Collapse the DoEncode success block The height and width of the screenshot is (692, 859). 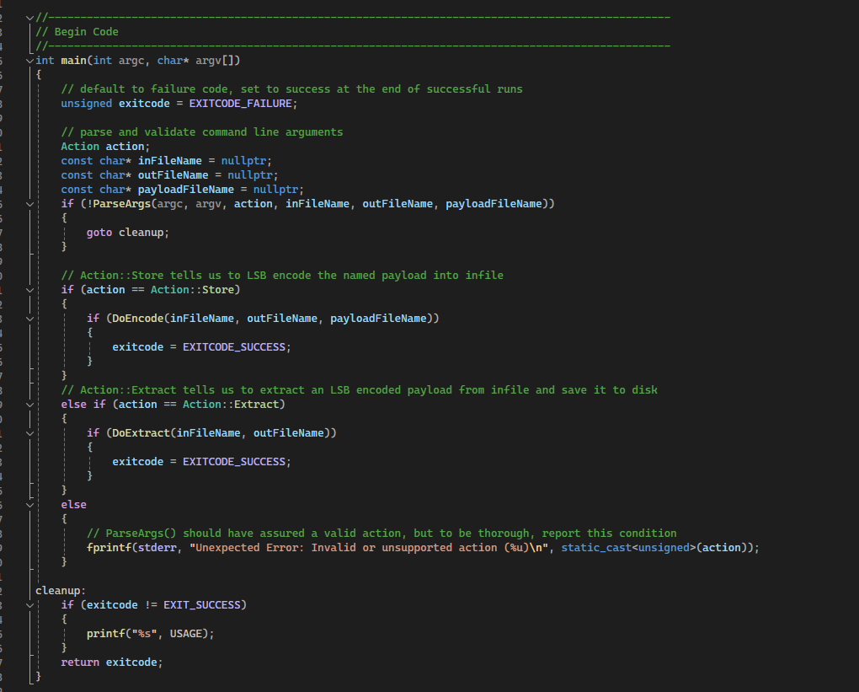pos(29,318)
